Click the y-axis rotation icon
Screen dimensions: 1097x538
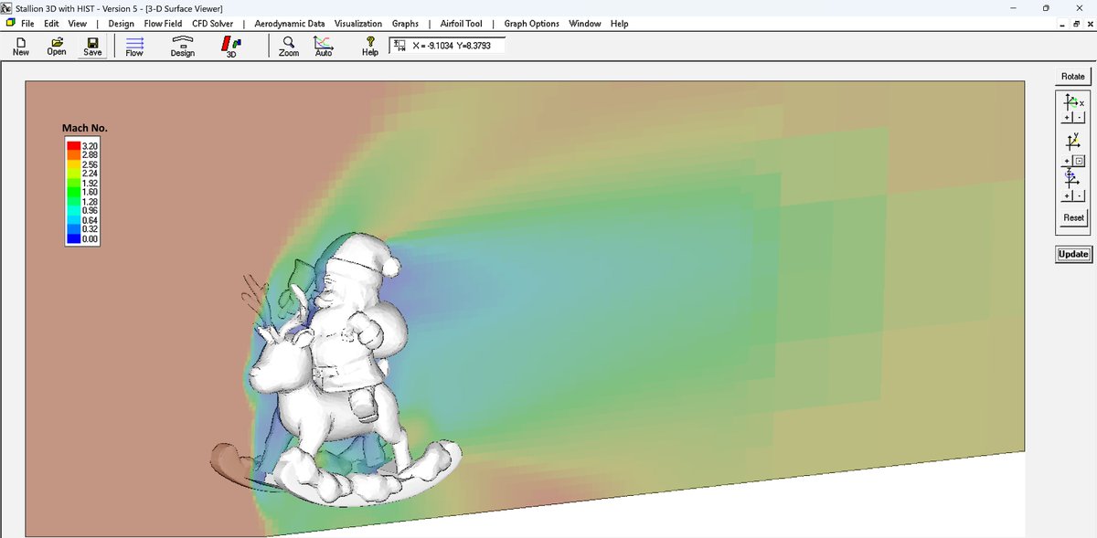(1072, 142)
